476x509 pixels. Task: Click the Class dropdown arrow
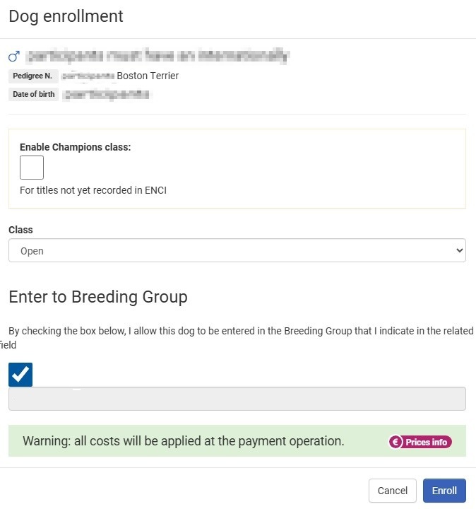click(x=460, y=250)
